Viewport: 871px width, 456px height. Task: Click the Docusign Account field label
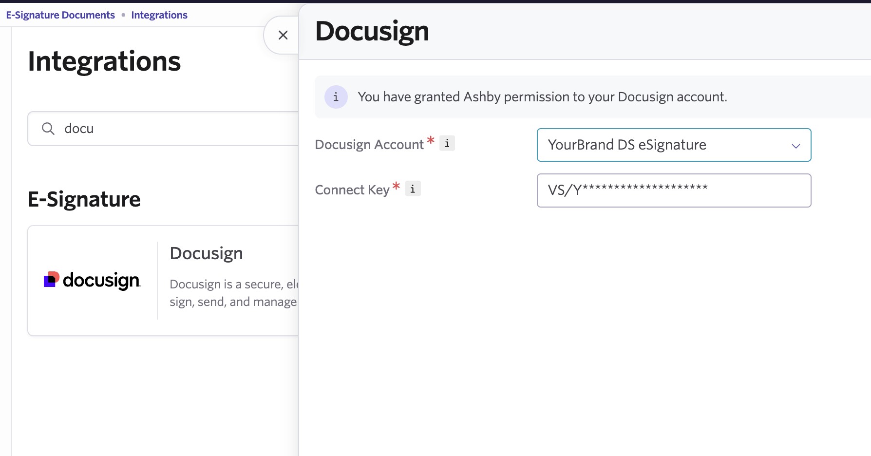(369, 145)
